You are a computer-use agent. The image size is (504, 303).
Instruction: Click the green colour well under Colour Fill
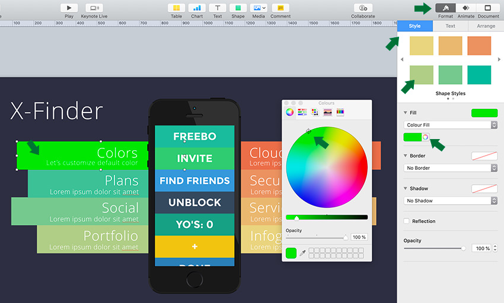(x=413, y=137)
